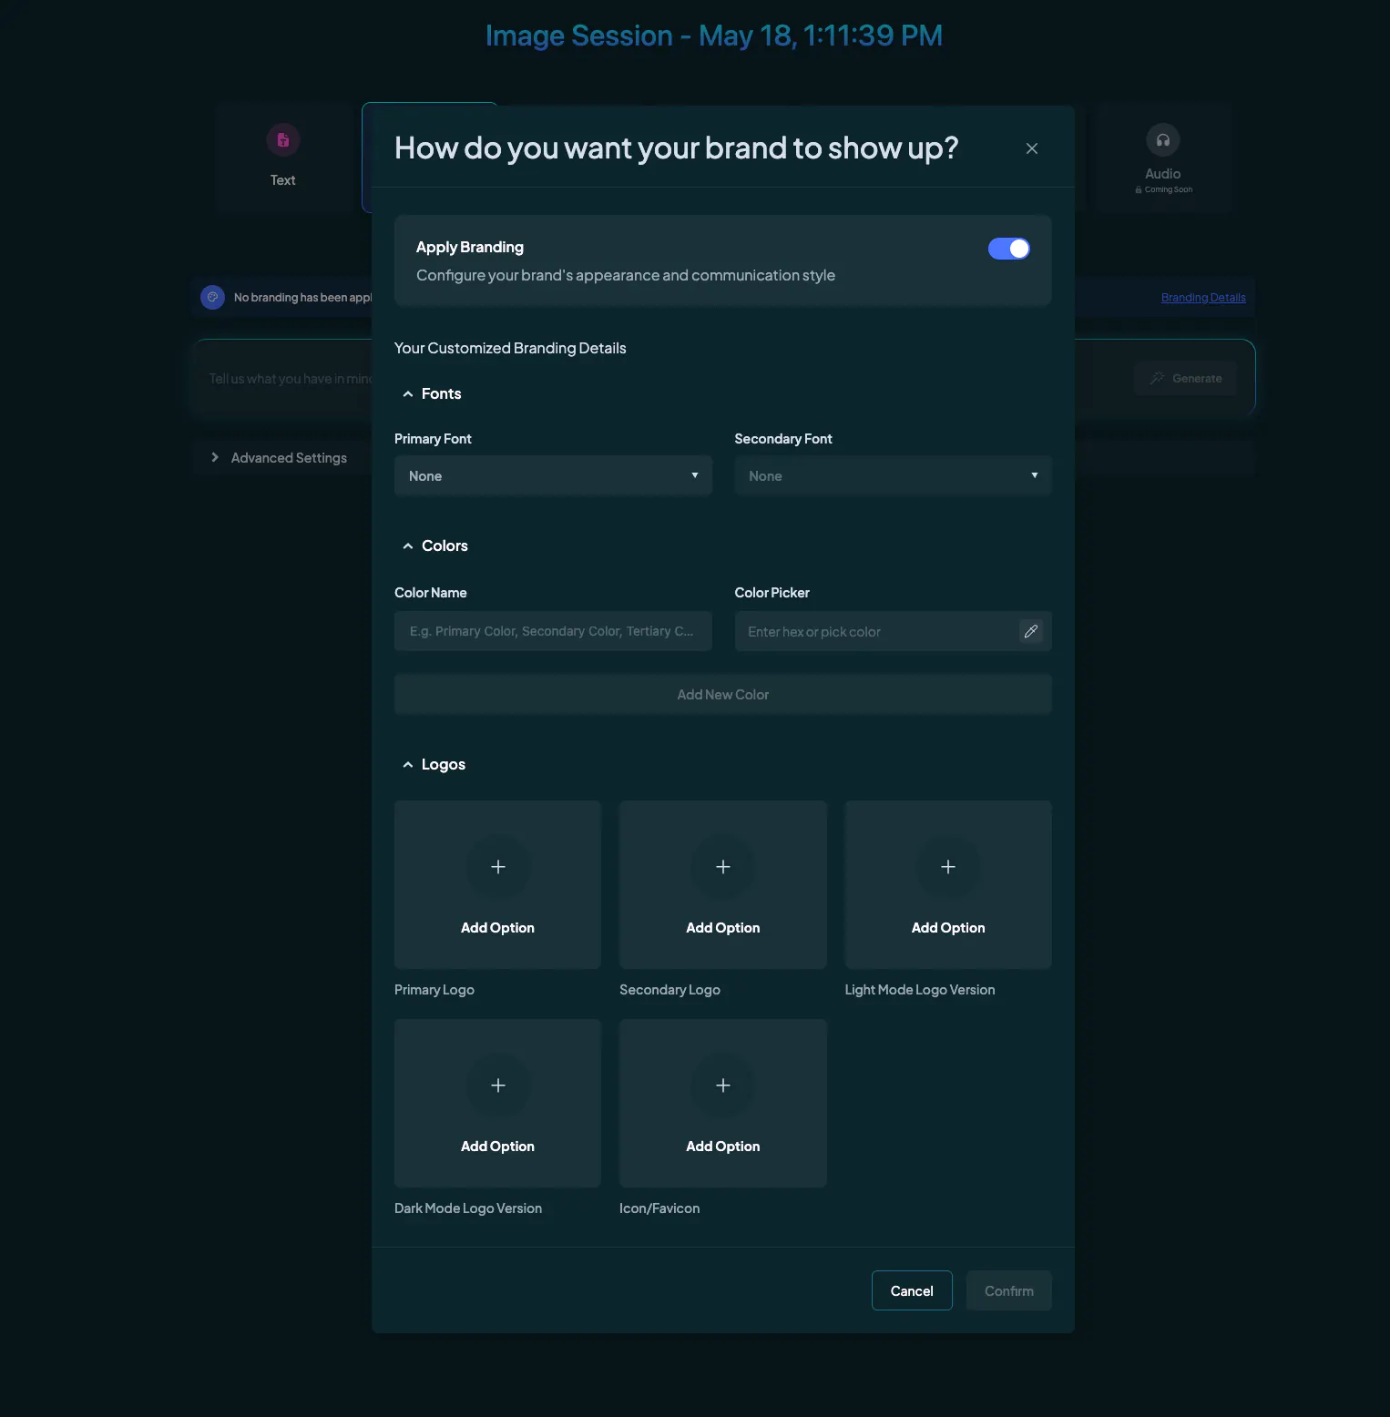Click the plus icon above Icon/Favicon

pyautogui.click(x=723, y=1086)
